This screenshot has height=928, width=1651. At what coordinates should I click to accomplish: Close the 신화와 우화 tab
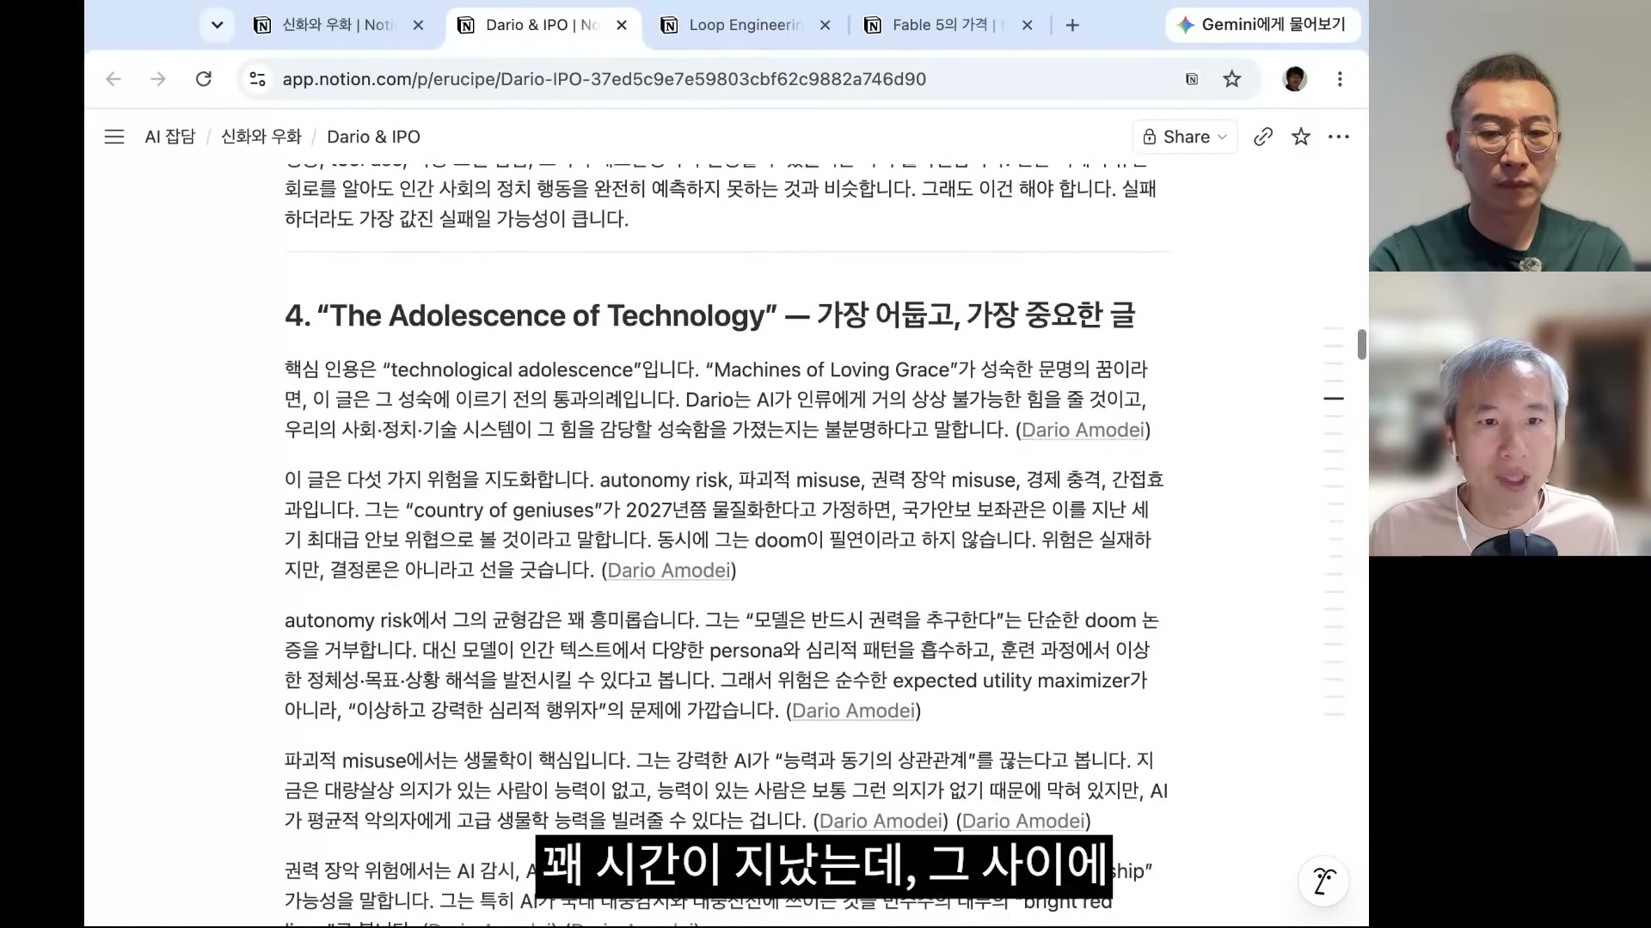pyautogui.click(x=418, y=25)
